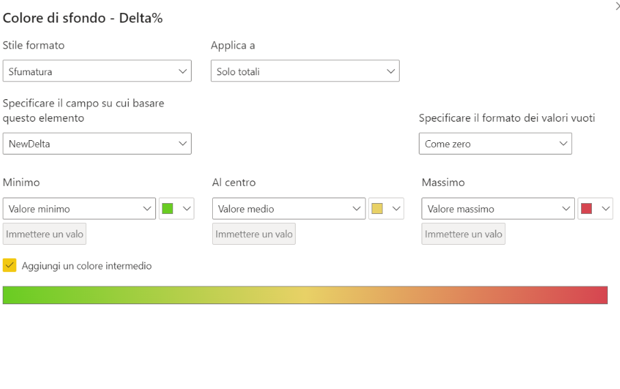Click the green-to-red gradient preview bar
Image resolution: width=620 pixels, height=389 pixels.
point(305,295)
